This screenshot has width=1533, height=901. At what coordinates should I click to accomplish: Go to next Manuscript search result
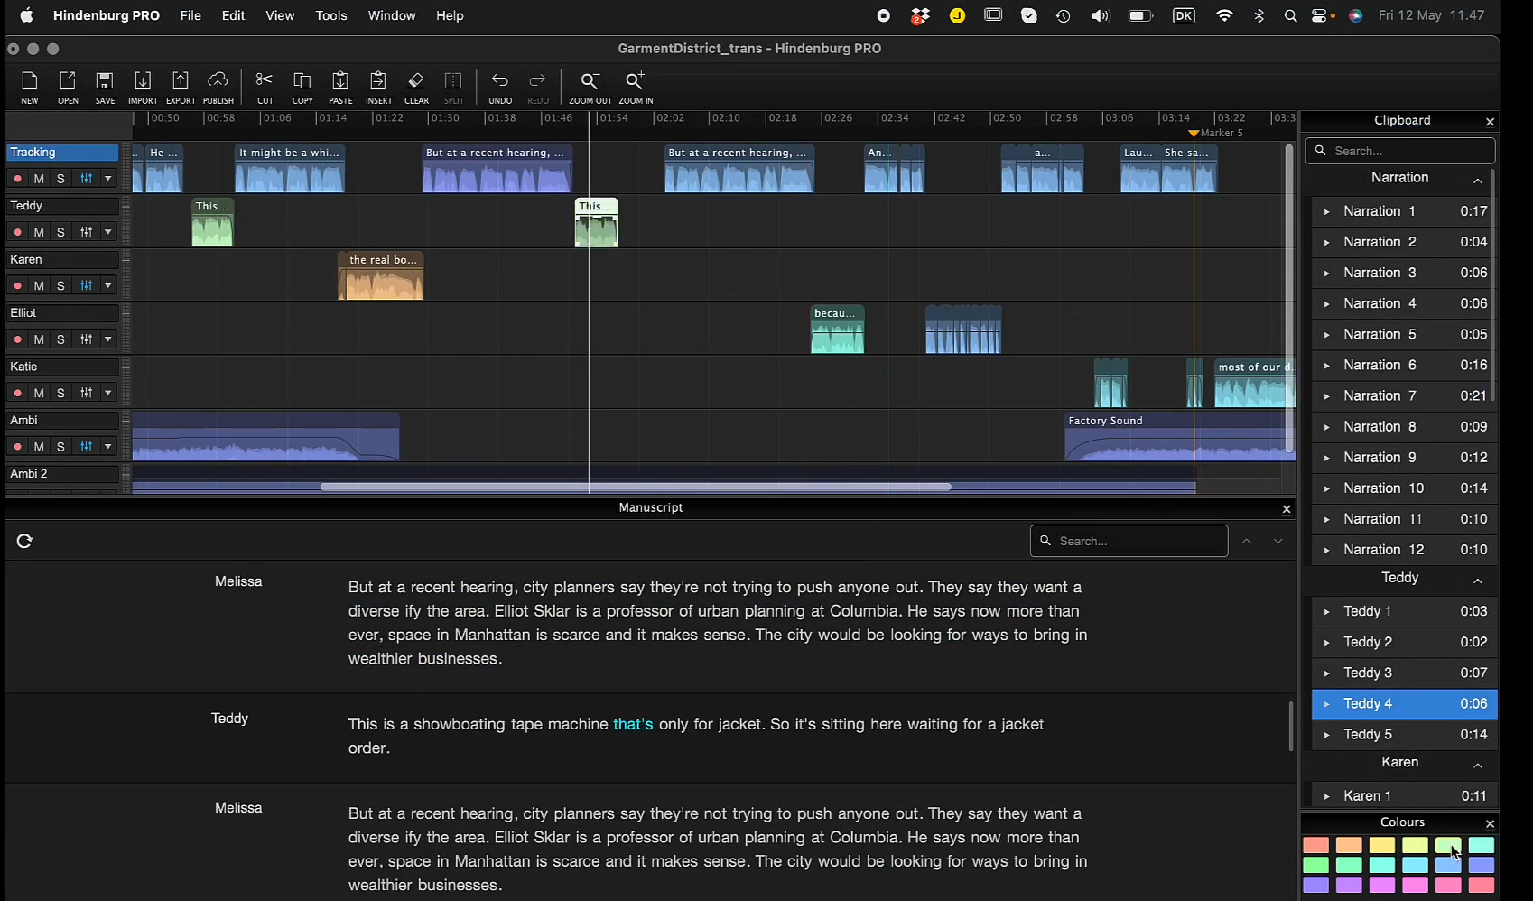(1278, 541)
